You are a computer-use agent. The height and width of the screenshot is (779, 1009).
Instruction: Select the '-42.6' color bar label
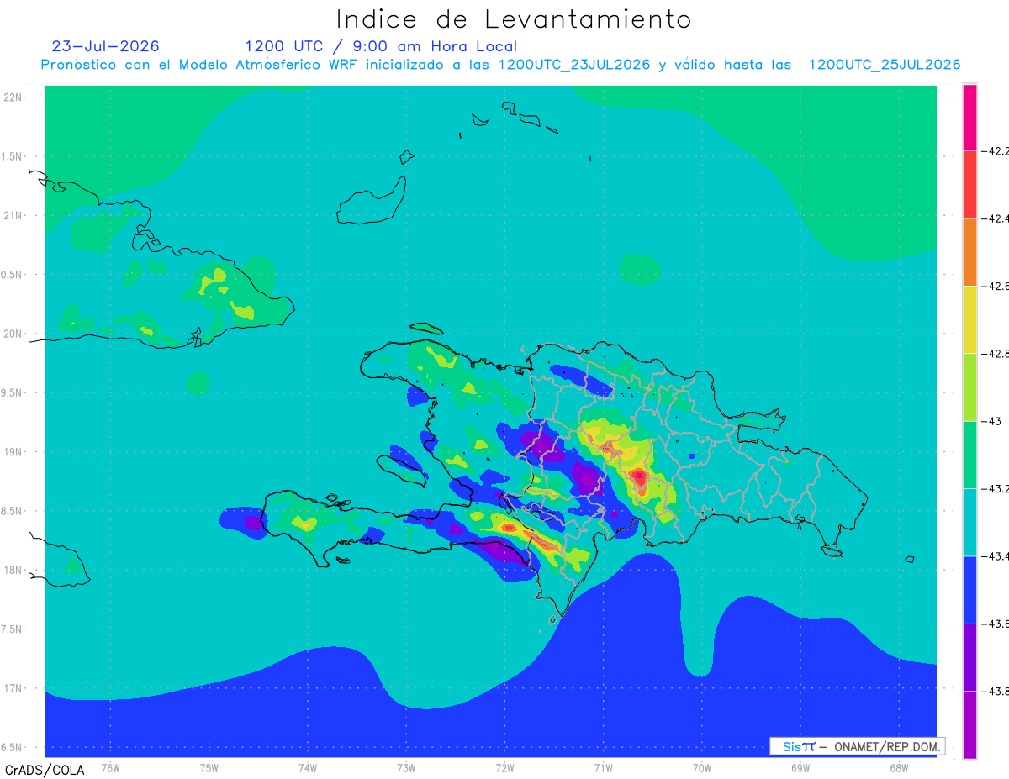(x=996, y=287)
